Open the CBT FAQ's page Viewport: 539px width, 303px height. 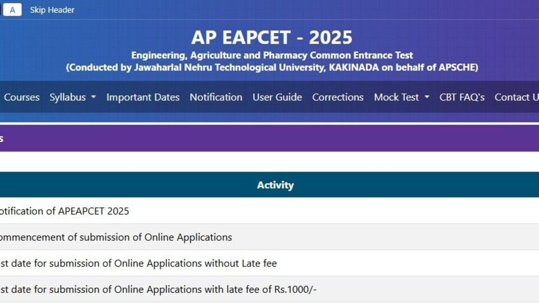pos(462,97)
